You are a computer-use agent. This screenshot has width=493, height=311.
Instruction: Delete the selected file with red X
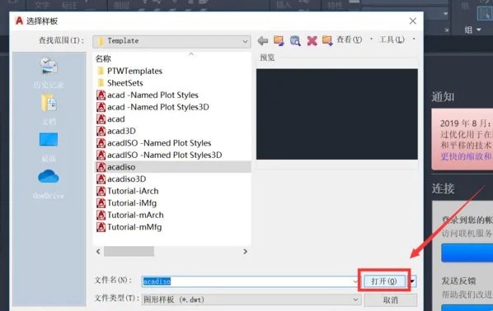pos(312,40)
